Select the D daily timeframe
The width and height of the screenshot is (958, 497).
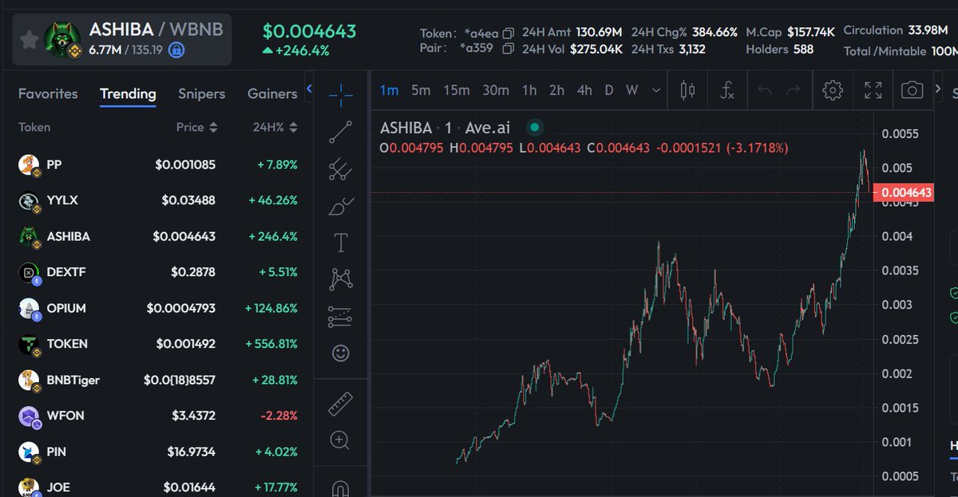pyautogui.click(x=609, y=90)
